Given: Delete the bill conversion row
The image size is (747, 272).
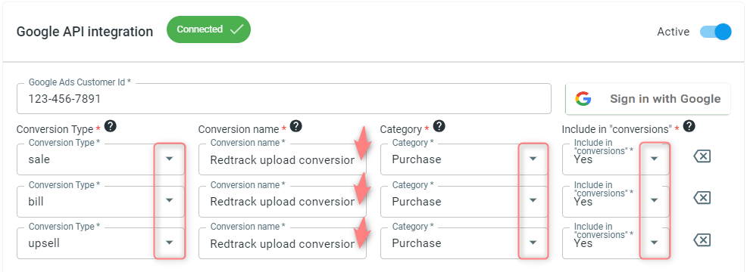Looking at the screenshot, I should (702, 198).
